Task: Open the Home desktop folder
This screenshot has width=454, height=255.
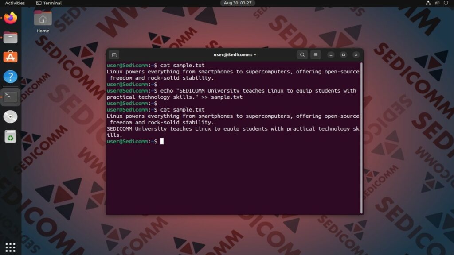Action: click(43, 22)
